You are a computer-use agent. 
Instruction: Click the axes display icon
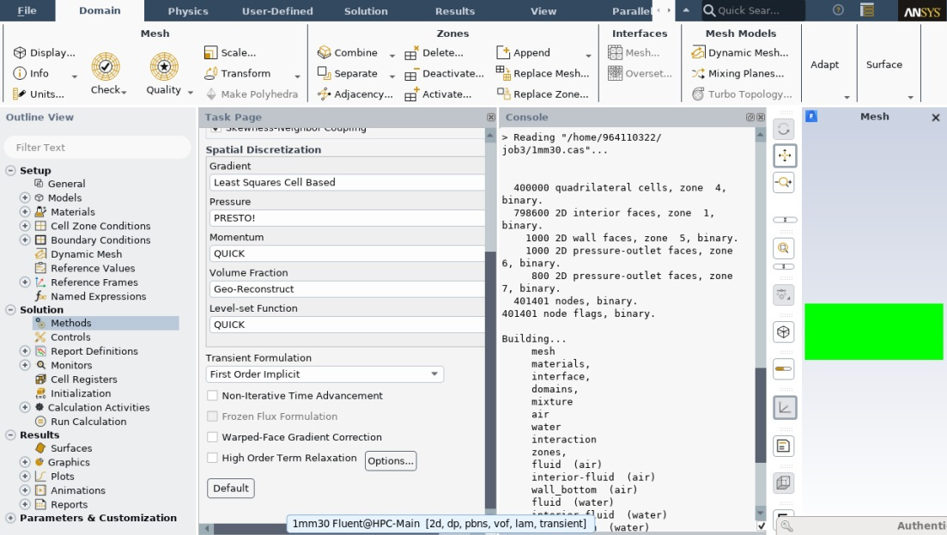pos(784,408)
